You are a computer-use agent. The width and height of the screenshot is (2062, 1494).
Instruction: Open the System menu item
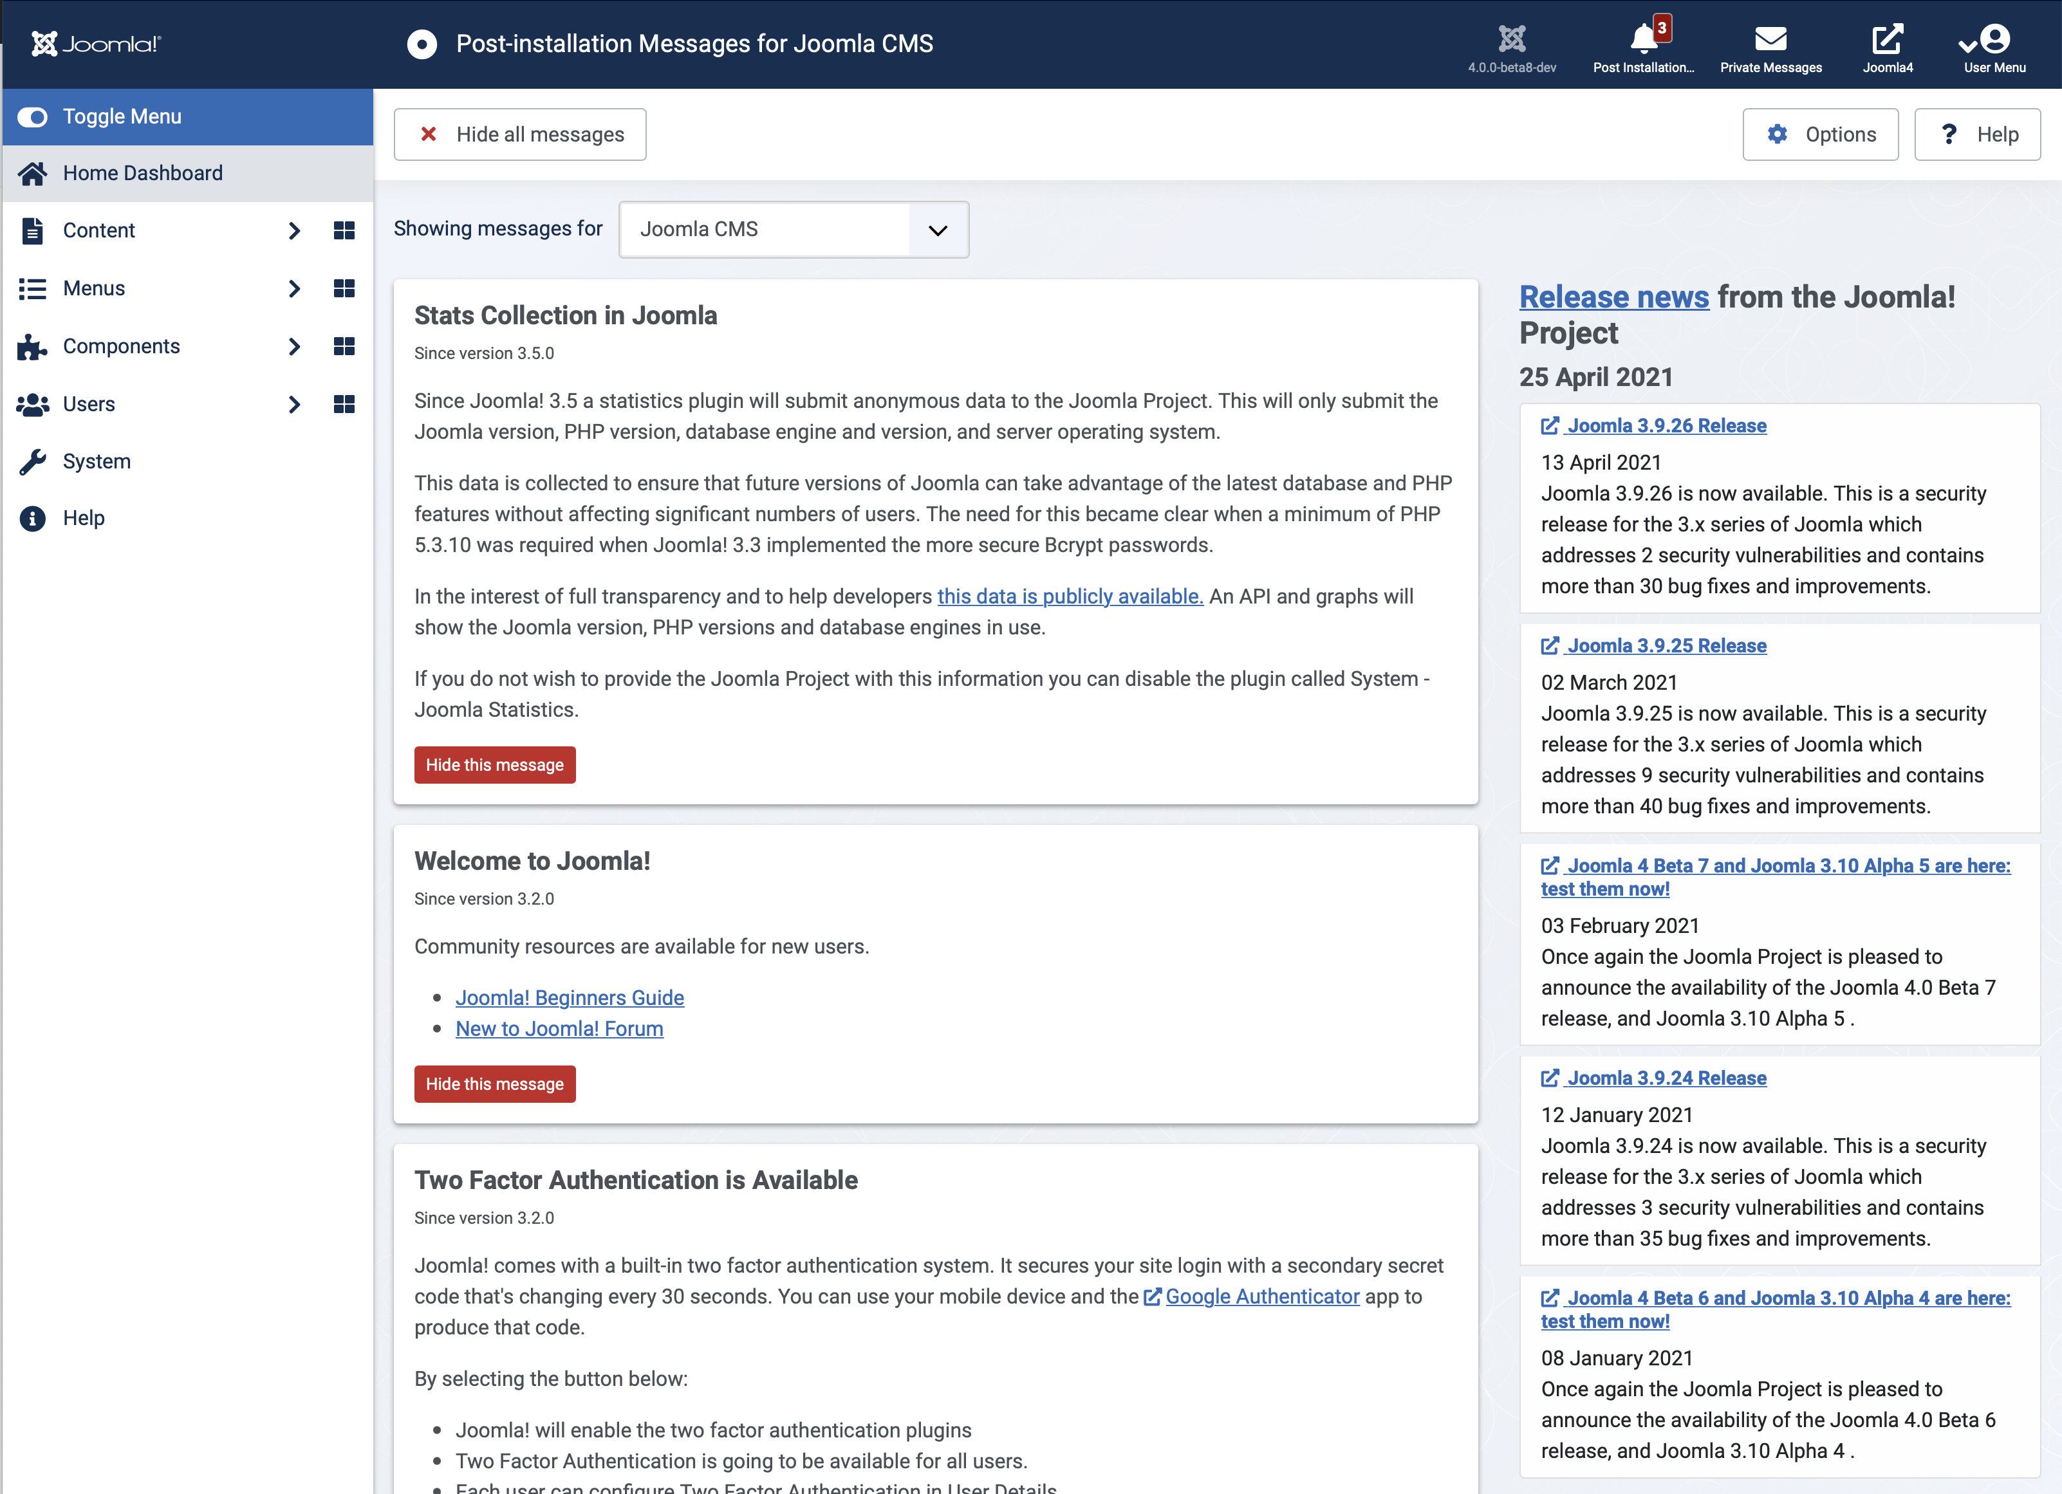click(187, 462)
